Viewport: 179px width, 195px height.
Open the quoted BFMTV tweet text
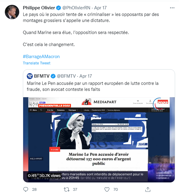(93, 86)
